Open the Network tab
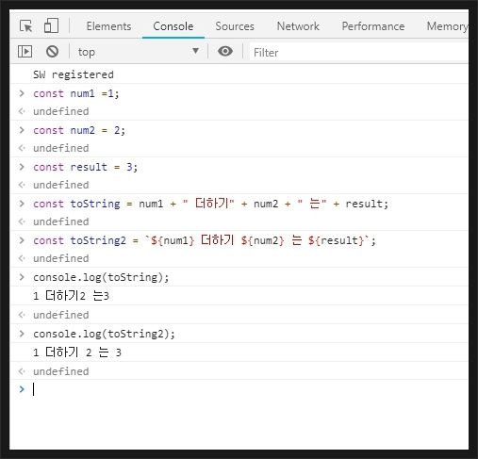The width and height of the screenshot is (478, 459). tap(298, 26)
